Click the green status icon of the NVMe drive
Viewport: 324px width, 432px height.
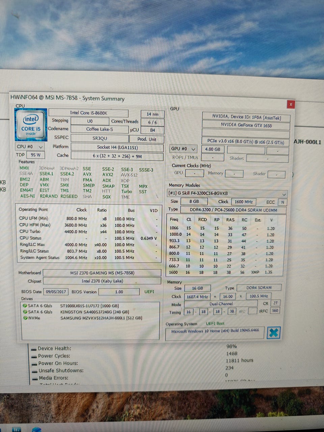click(x=25, y=318)
